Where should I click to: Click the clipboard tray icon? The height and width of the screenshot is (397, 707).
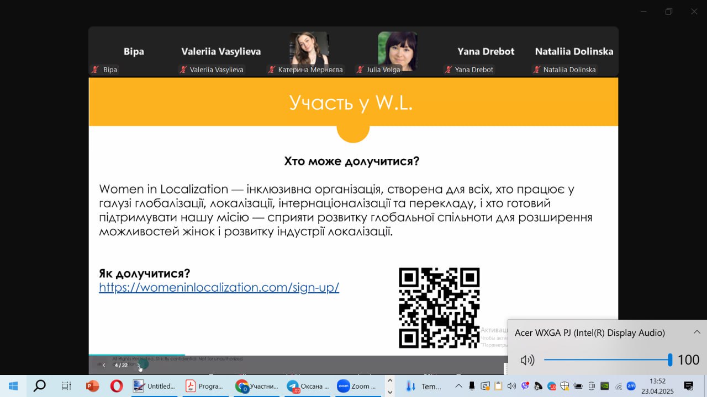(x=498, y=386)
